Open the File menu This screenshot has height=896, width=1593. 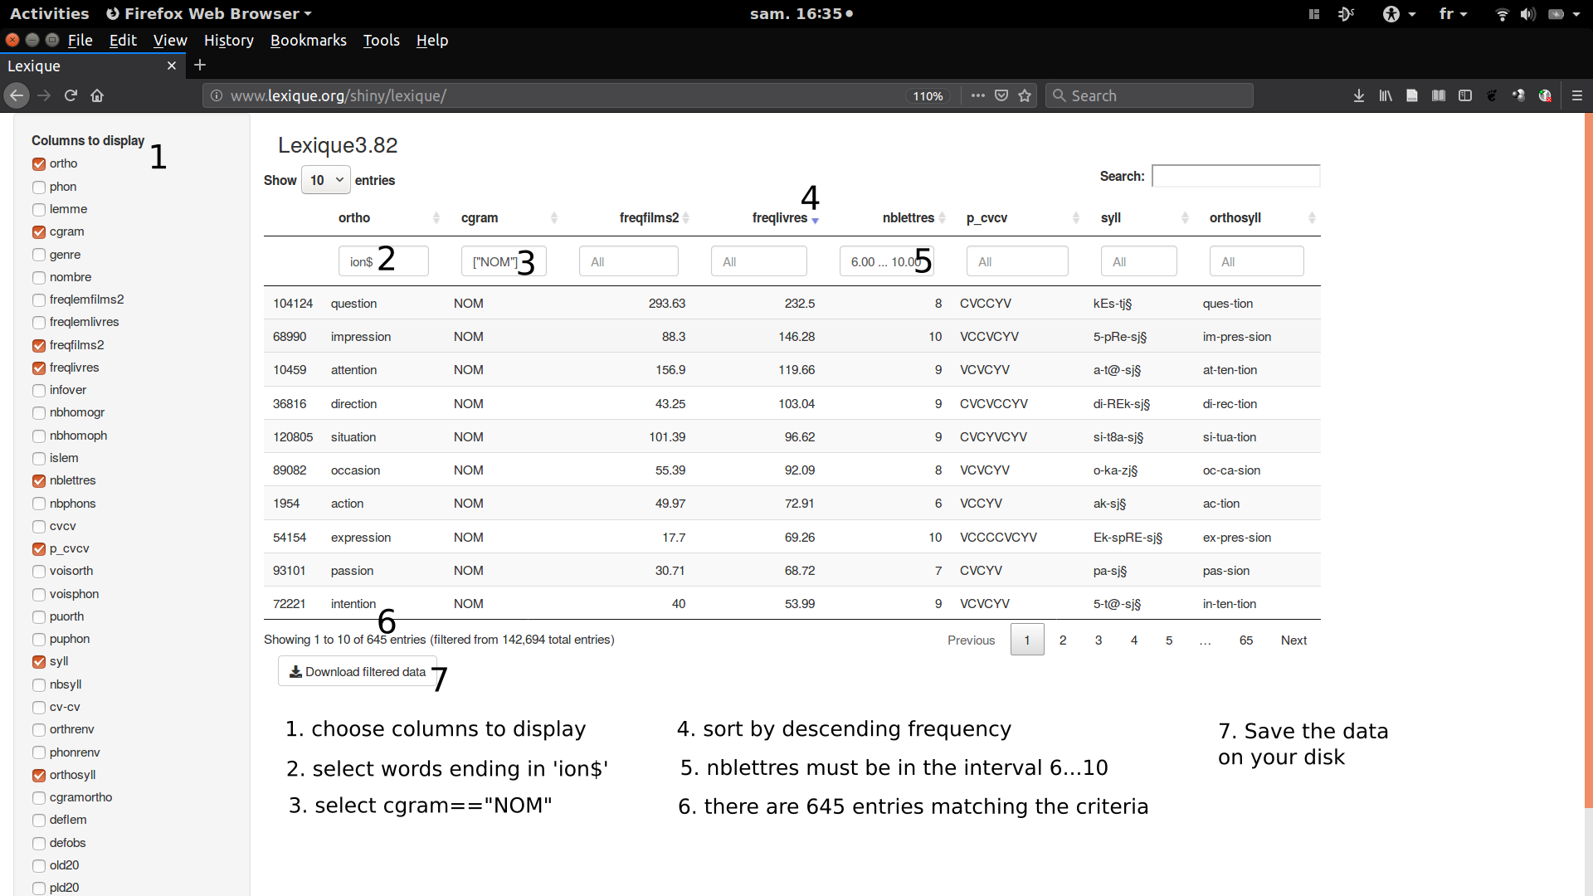(80, 40)
